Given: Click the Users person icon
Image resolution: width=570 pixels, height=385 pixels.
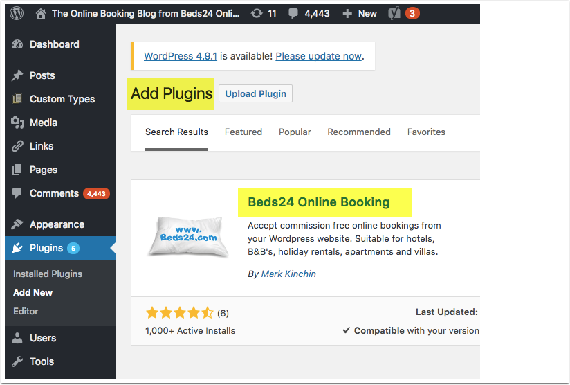Looking at the screenshot, I should (17, 338).
